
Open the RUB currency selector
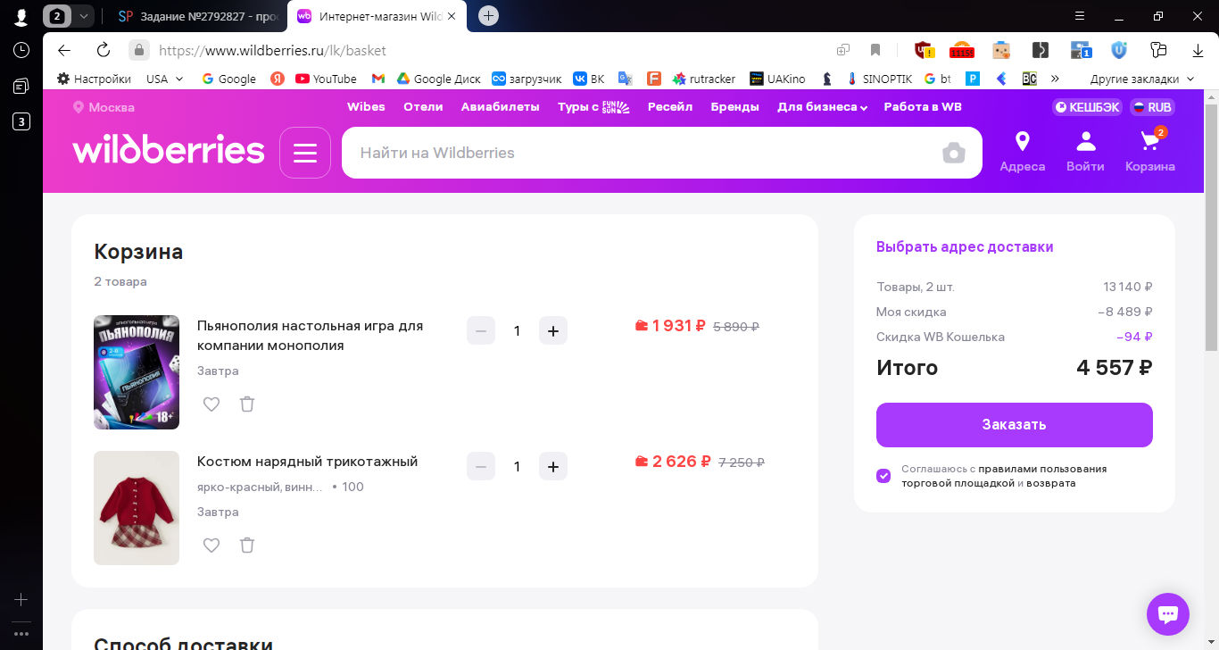point(1152,107)
